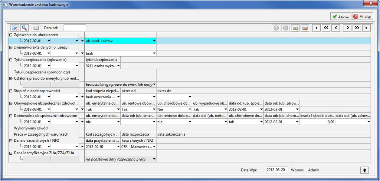Click the 'kod stopnia niepeł...' column header
This screenshot has height=181, width=380.
[102, 91]
